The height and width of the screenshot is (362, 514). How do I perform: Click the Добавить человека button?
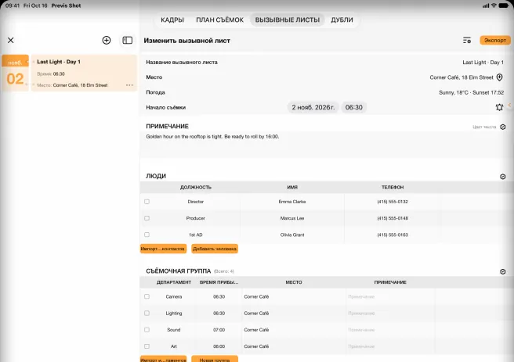point(215,249)
